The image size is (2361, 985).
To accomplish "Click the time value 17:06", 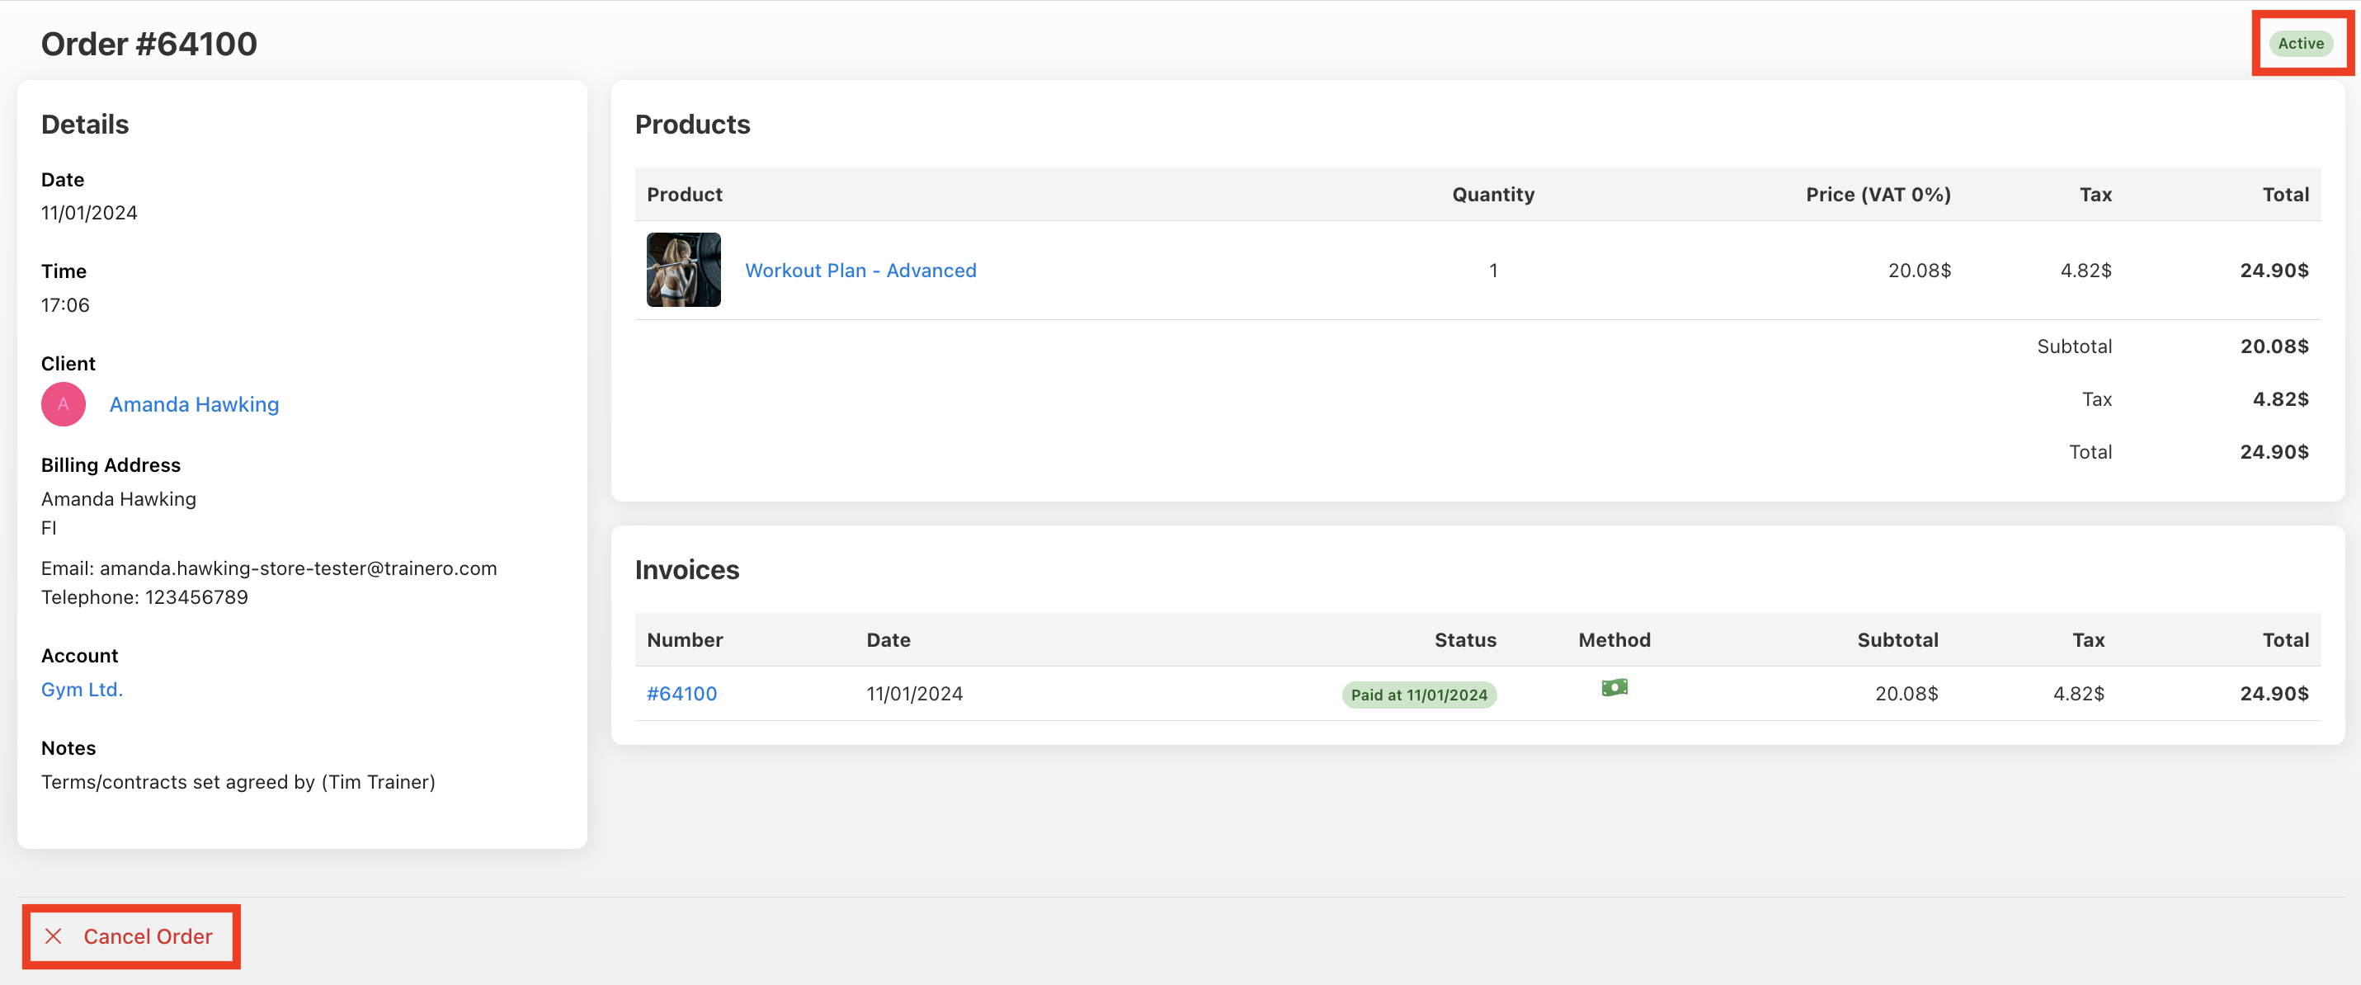I will (65, 305).
